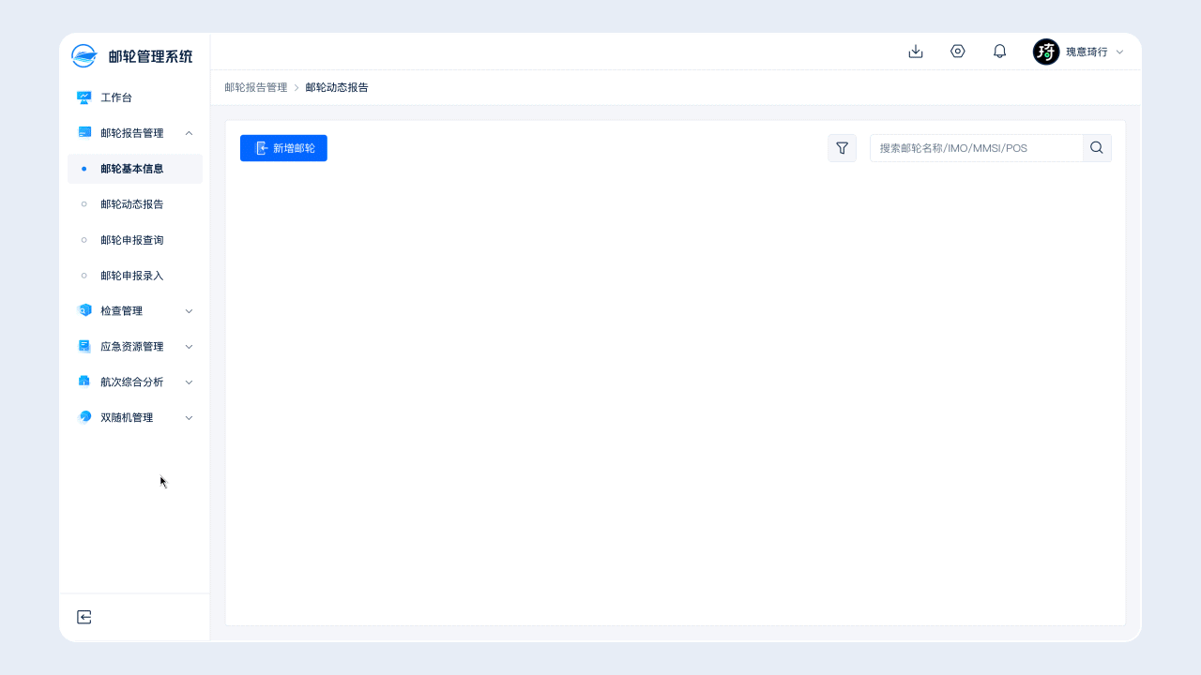This screenshot has height=675, width=1201.
Task: Click the 航次综合分析 sidebar icon
Action: [84, 382]
